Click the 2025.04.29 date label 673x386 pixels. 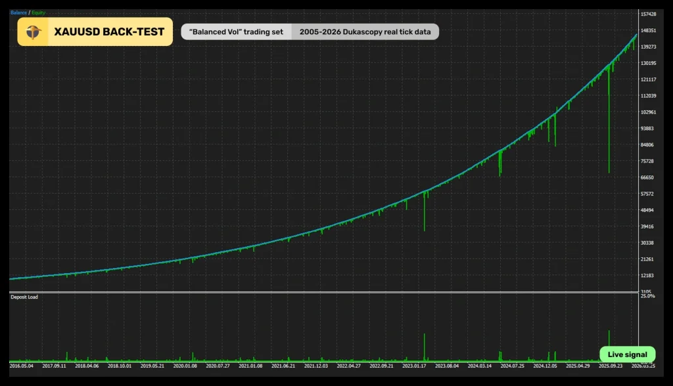click(x=578, y=366)
